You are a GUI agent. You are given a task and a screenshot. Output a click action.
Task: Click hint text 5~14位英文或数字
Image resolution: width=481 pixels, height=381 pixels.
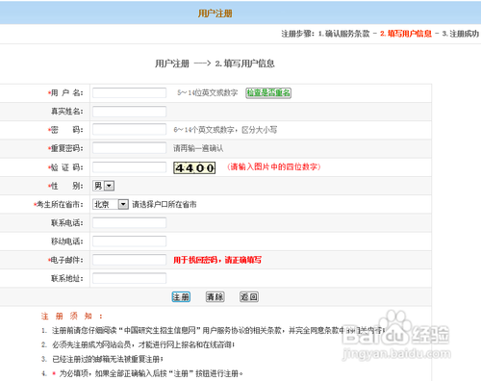click(208, 92)
